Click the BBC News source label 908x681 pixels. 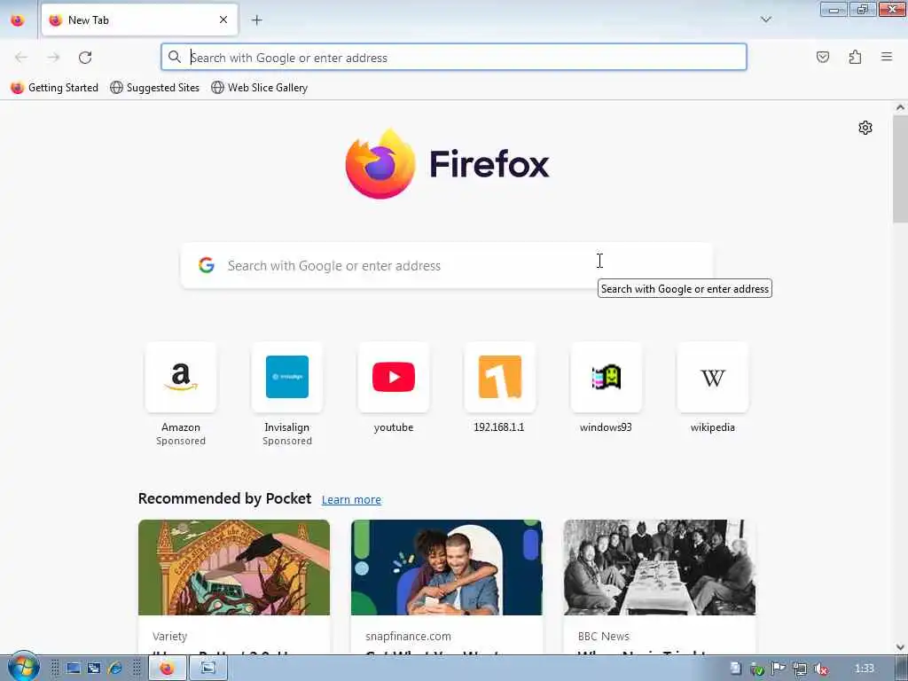point(603,636)
